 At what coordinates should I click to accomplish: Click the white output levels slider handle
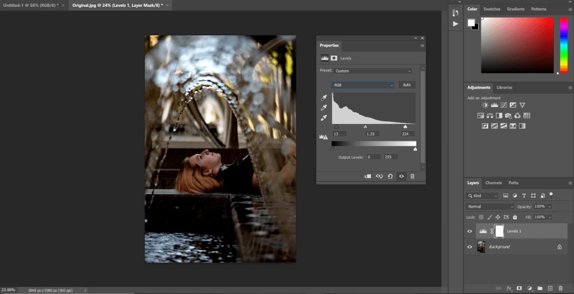point(415,149)
